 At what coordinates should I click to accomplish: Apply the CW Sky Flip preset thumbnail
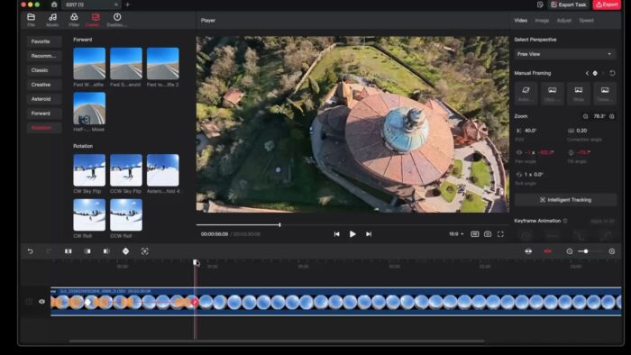89,170
